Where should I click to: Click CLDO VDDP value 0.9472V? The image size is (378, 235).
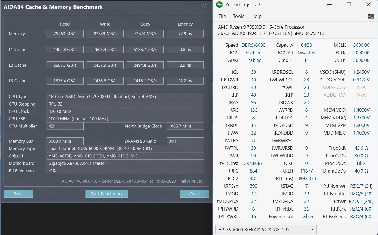[x=361, y=80]
